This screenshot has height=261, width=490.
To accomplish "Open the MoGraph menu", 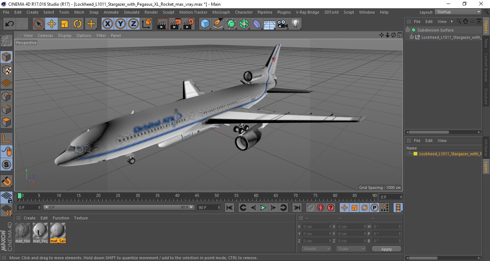I will click(x=221, y=12).
